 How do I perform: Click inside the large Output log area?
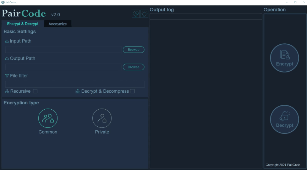206,94
